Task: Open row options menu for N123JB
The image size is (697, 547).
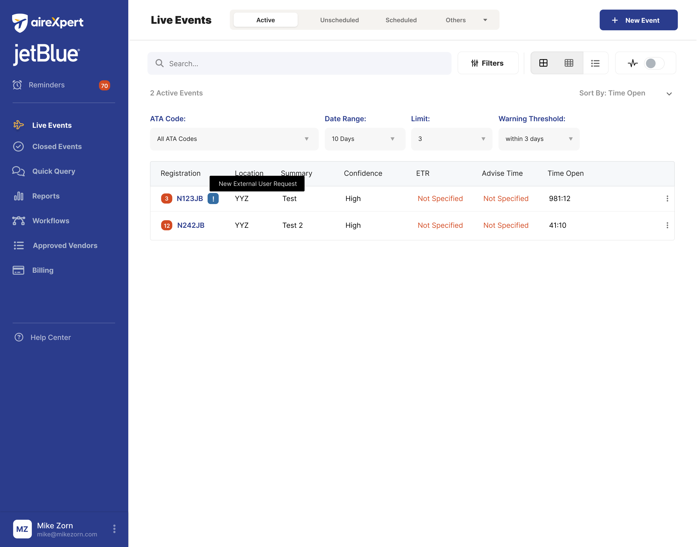Action: coord(667,198)
